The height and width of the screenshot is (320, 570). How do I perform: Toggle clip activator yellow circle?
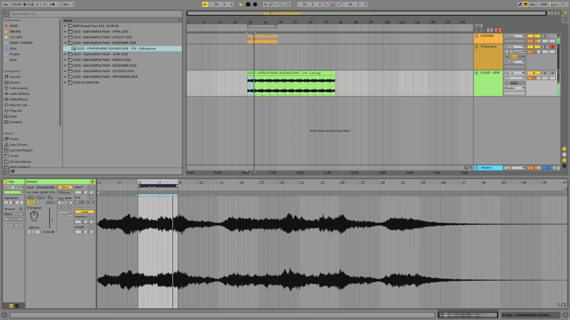(x=5, y=182)
